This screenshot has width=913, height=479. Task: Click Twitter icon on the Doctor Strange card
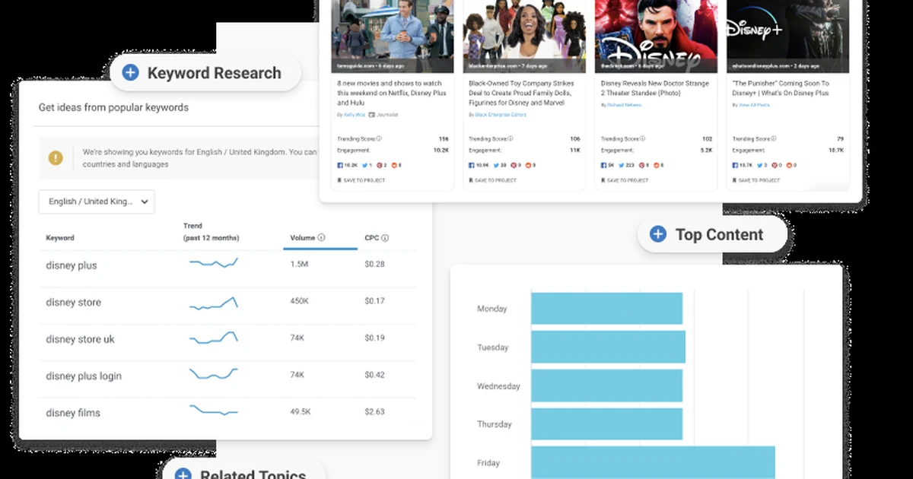click(x=621, y=165)
